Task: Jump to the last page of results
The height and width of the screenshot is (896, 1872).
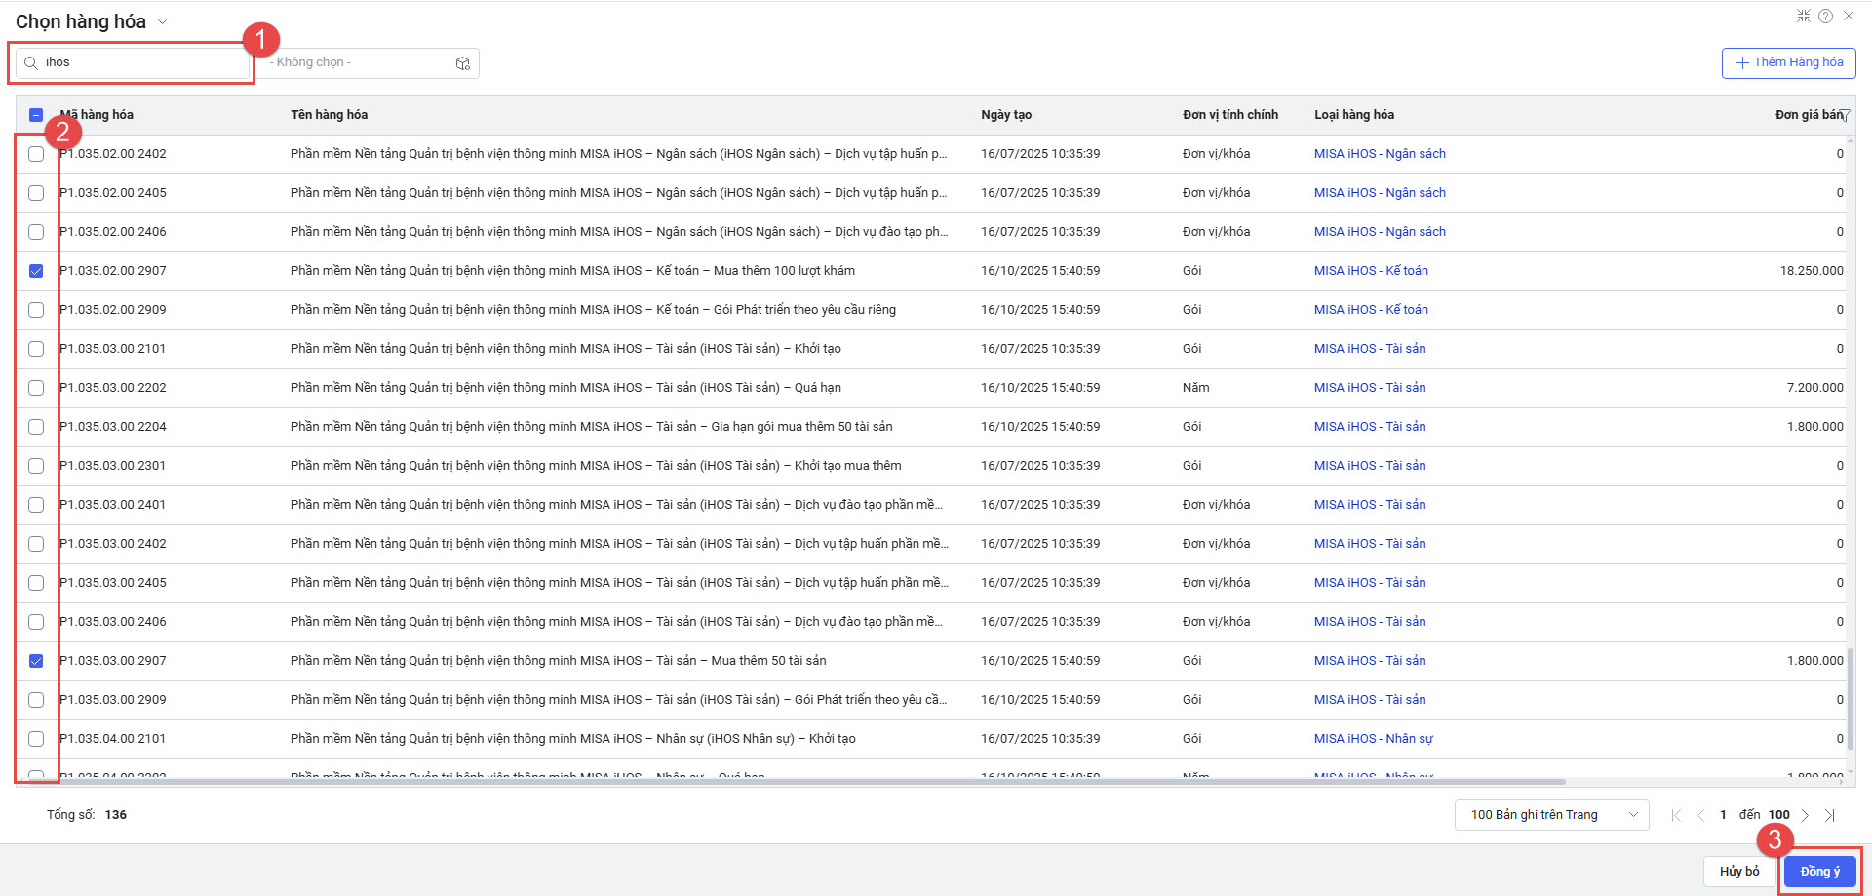Action: (x=1830, y=815)
